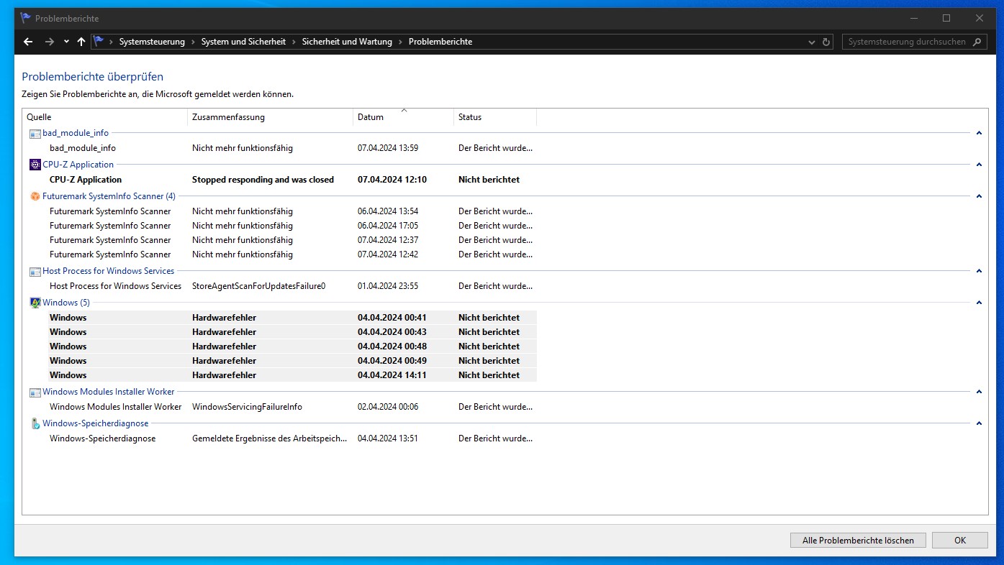Navigate to System und Sicherheit breadcrumb
This screenshot has height=565, width=1004.
click(243, 42)
